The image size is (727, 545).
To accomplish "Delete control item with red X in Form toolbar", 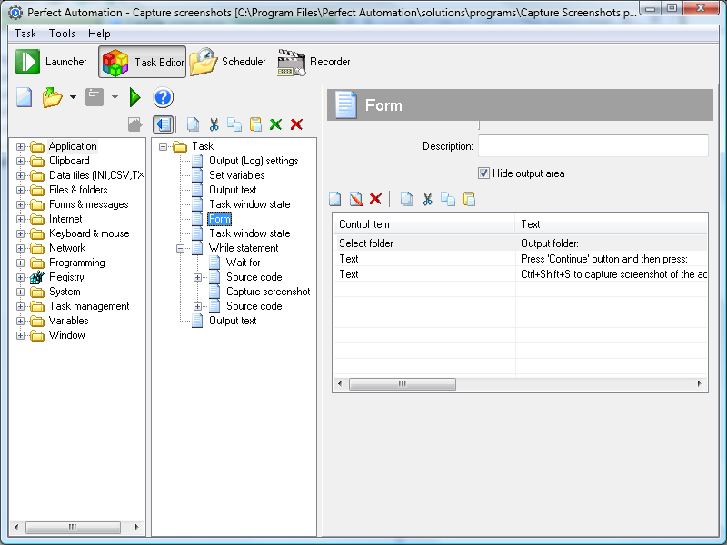I will click(375, 199).
